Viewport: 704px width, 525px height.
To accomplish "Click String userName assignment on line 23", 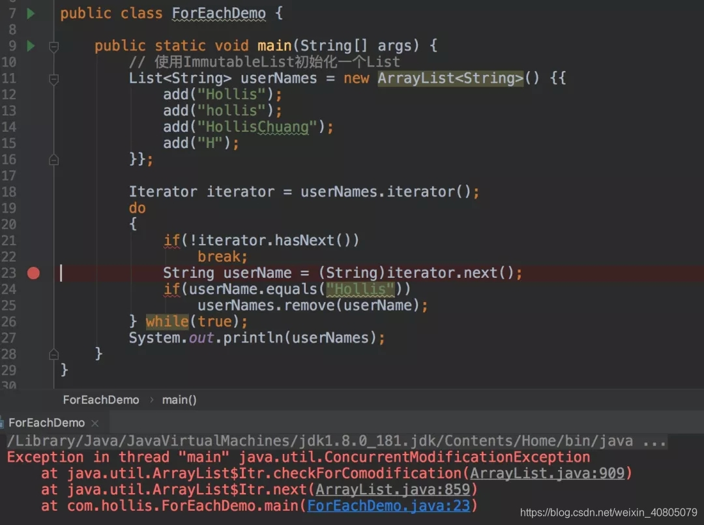I will (343, 273).
